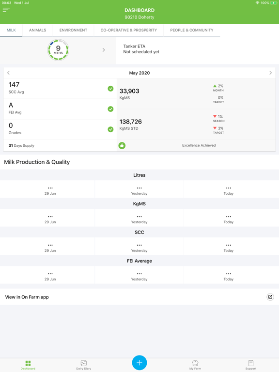
Task: Tap the SCC Avg green check icon
Action: pos(110,89)
